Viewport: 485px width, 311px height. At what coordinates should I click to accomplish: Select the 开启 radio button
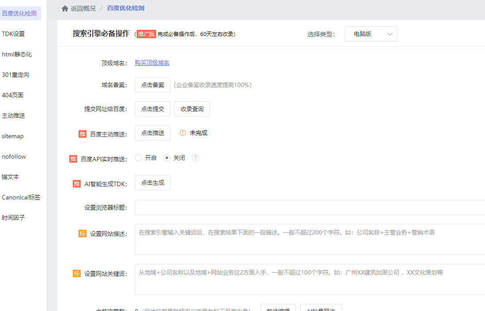pos(138,158)
